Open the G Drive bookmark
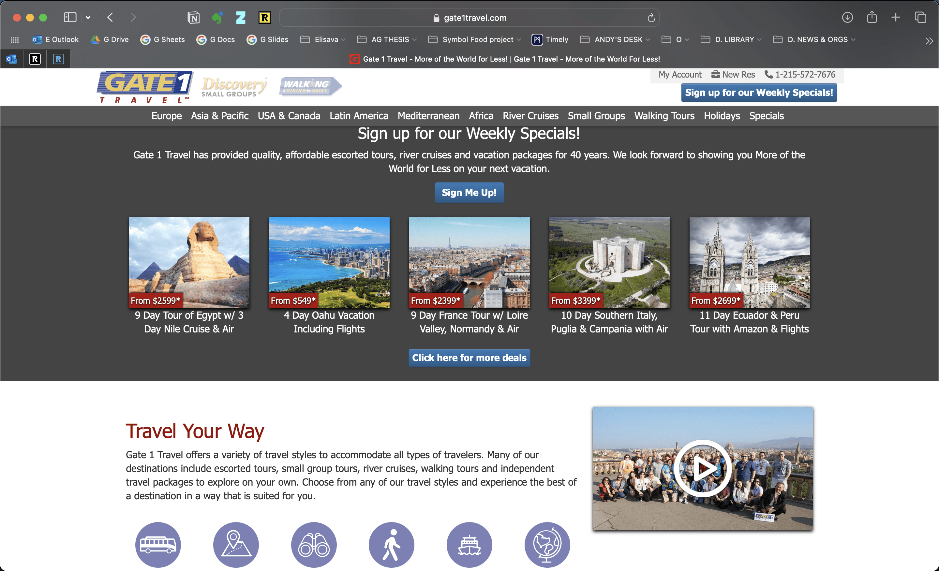 pyautogui.click(x=110, y=40)
